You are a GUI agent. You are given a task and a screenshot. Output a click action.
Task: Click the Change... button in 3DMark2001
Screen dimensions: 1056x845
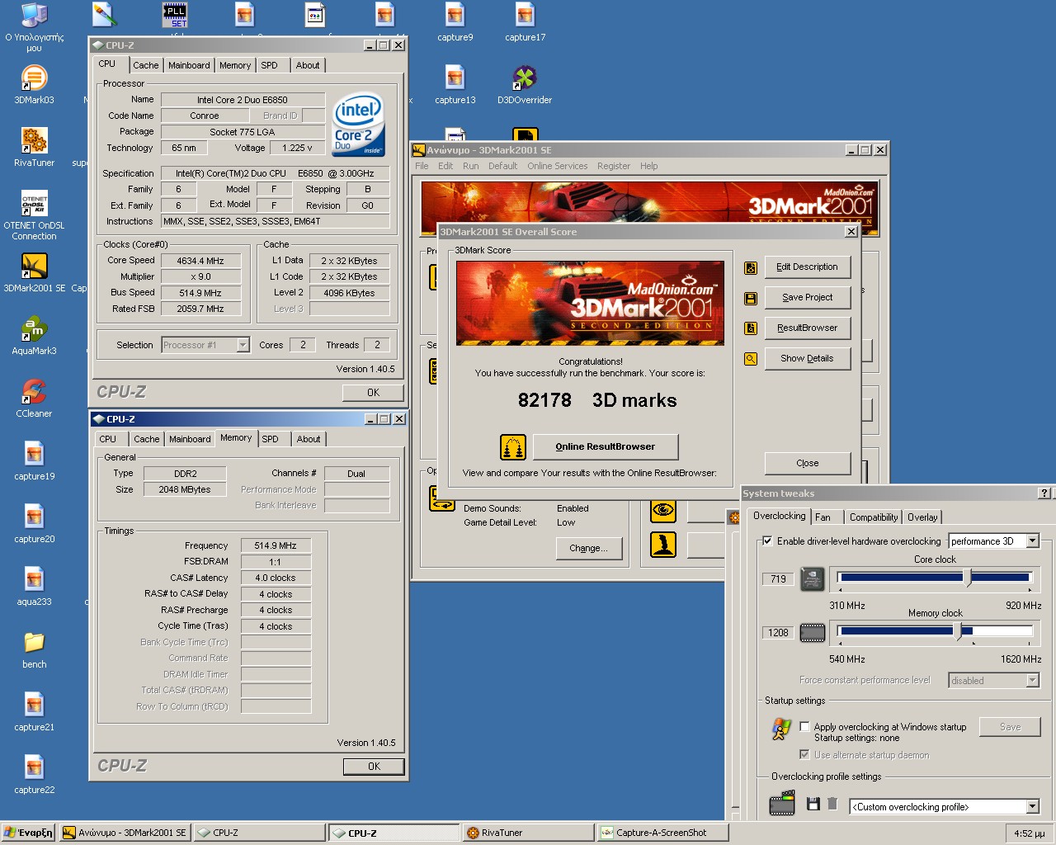(x=588, y=549)
